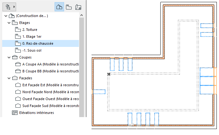Click the story icon beside -1. Sous-sol
This screenshot has height=135, width=219.
(18, 50)
